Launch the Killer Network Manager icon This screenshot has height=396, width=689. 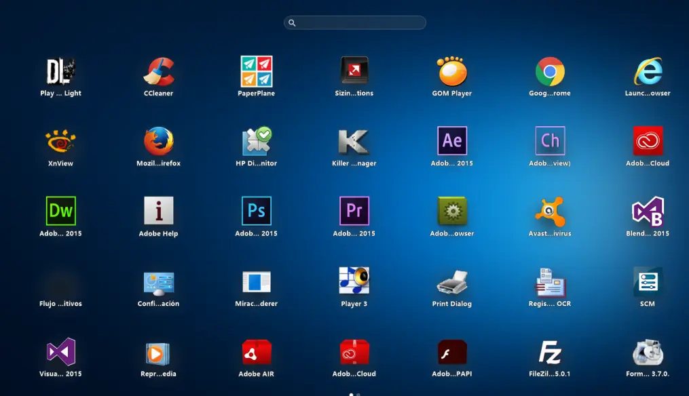354,142
